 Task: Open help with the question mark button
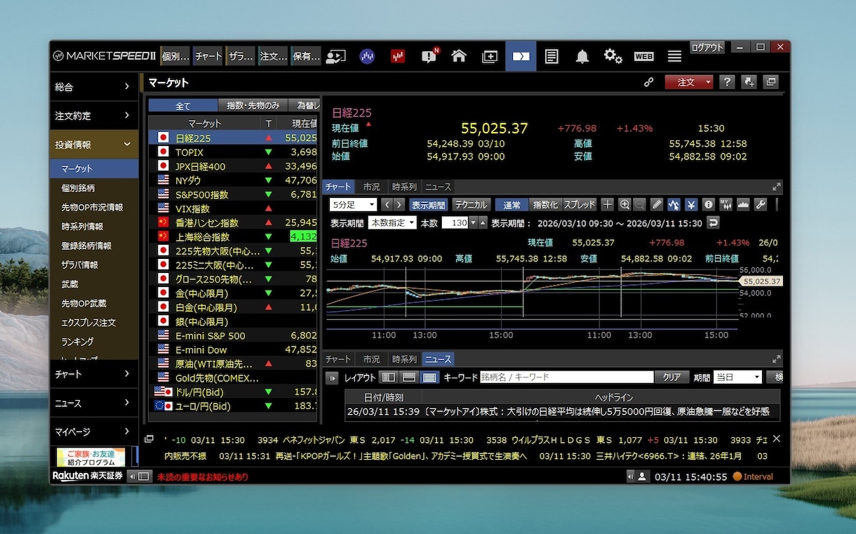(x=727, y=82)
